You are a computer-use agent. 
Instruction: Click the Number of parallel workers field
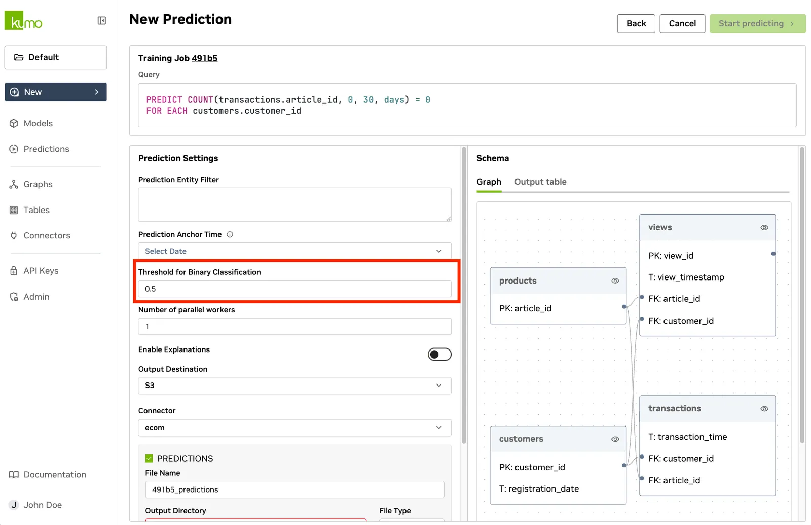coord(294,327)
